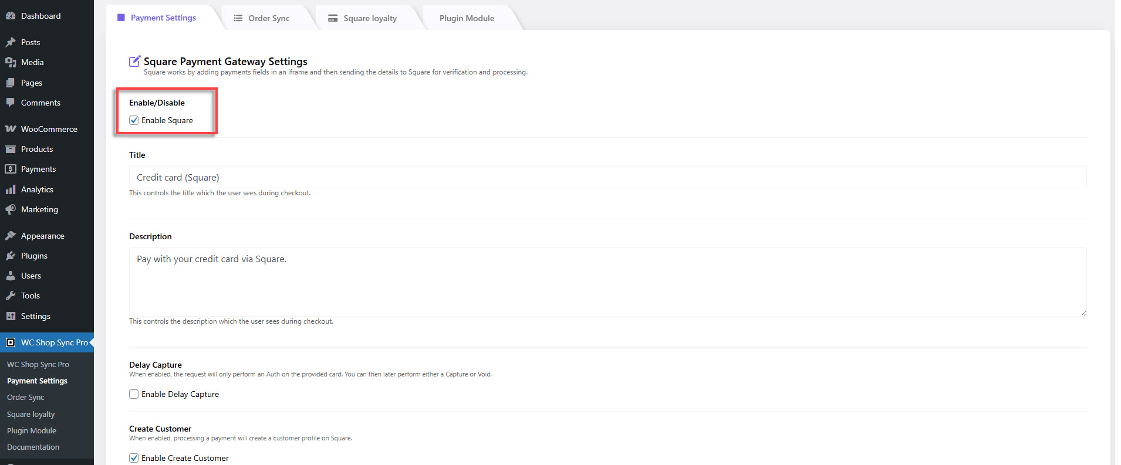Click the Posts pushpin icon
The height and width of the screenshot is (465, 1121).
[x=10, y=42]
